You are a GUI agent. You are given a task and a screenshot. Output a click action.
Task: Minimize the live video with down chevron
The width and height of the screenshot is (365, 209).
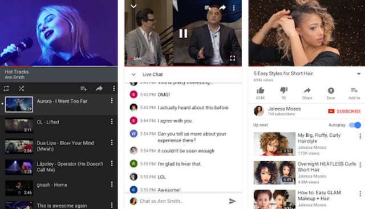[x=133, y=6]
